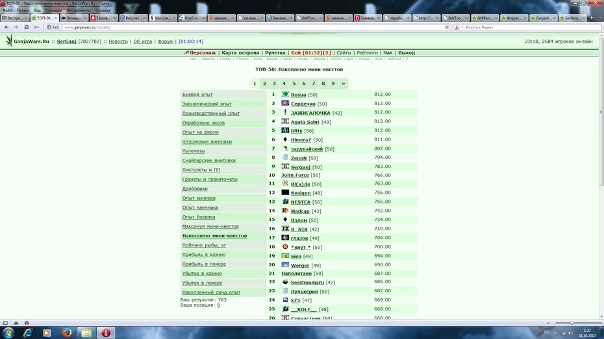
Task: Open the Рулетка page
Action: point(275,53)
